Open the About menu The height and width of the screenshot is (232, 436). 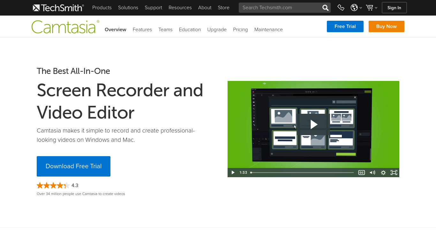(x=205, y=8)
